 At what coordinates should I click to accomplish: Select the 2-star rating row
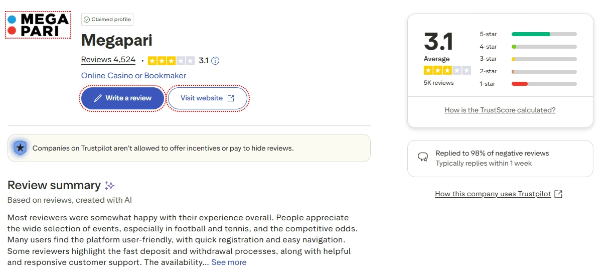(x=528, y=71)
